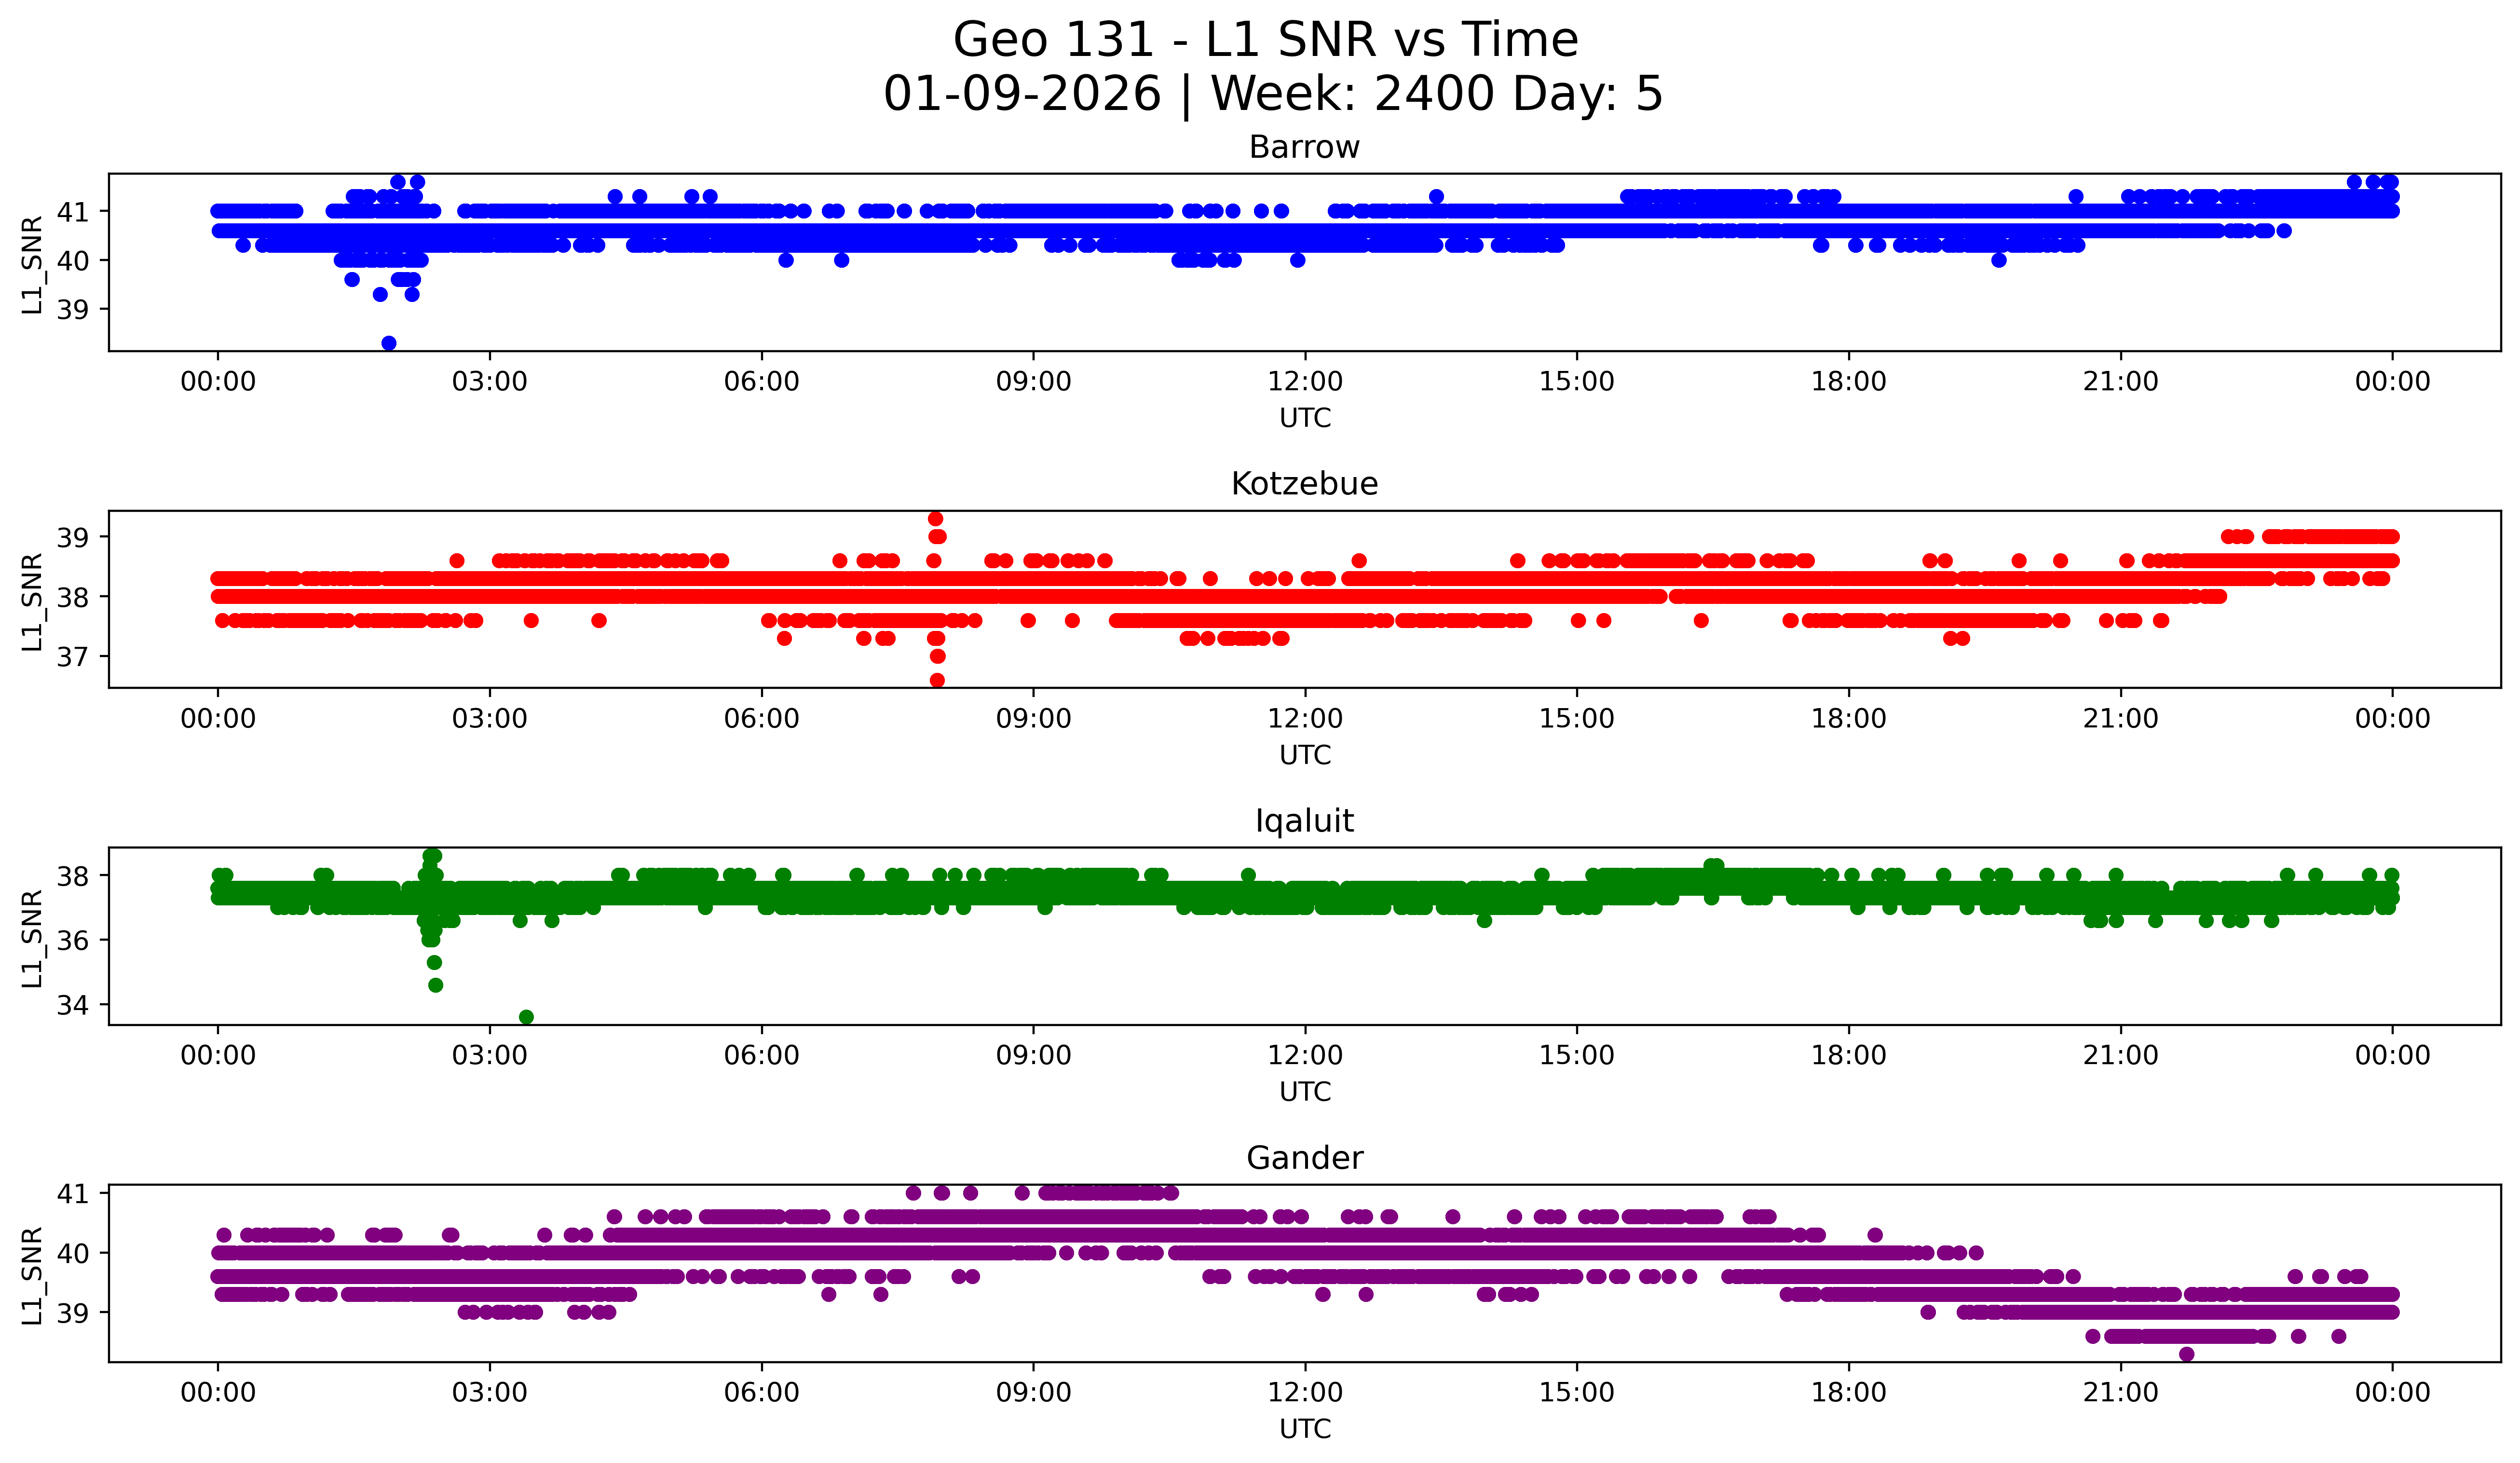Click the 21:00 tick label under Iqaluit plot
2520x1463 pixels.
(x=2120, y=1056)
